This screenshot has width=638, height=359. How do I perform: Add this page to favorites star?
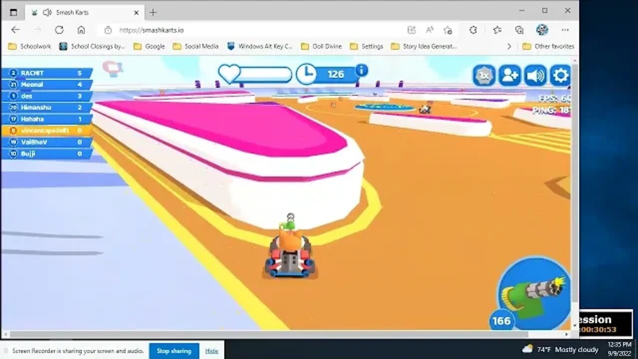(448, 30)
